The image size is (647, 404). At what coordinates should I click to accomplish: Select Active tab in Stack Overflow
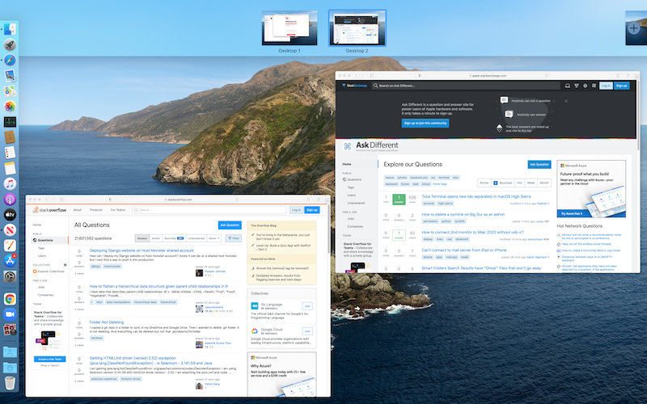[155, 238]
